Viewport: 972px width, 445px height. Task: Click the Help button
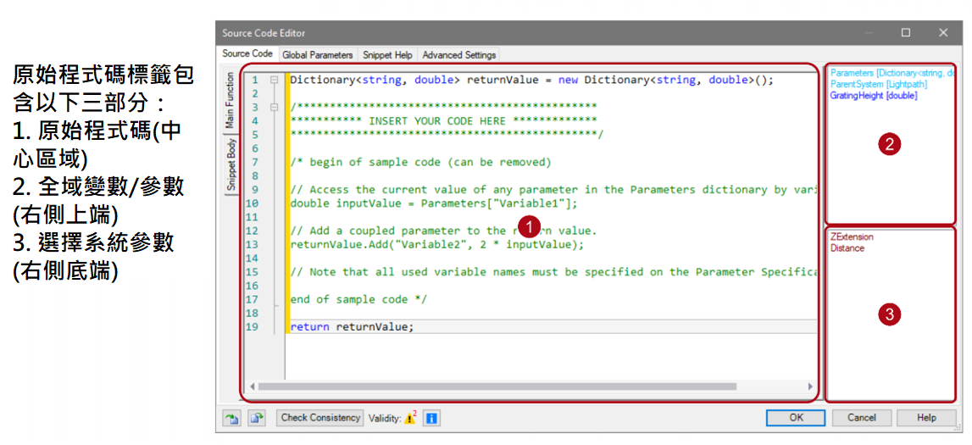point(926,418)
